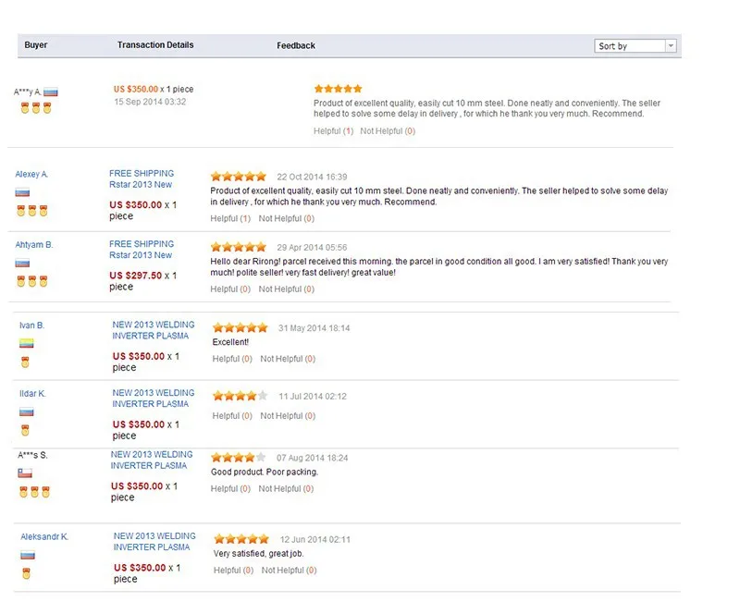Click the flag icon under A***s S.

coord(25,473)
